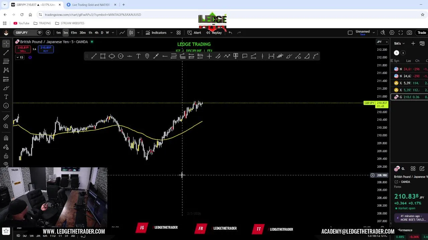This screenshot has width=428, height=240.
Task: Select the 1D date range at bottom
Action: pyautogui.click(x=18, y=236)
